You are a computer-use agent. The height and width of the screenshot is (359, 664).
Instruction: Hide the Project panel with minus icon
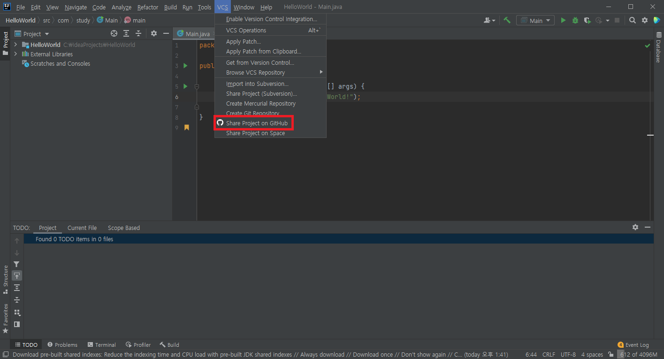coord(166,33)
